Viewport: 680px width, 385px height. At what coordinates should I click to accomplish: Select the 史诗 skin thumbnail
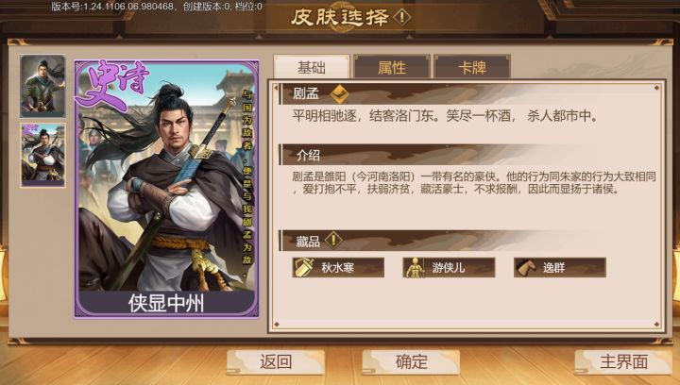[x=42, y=155]
